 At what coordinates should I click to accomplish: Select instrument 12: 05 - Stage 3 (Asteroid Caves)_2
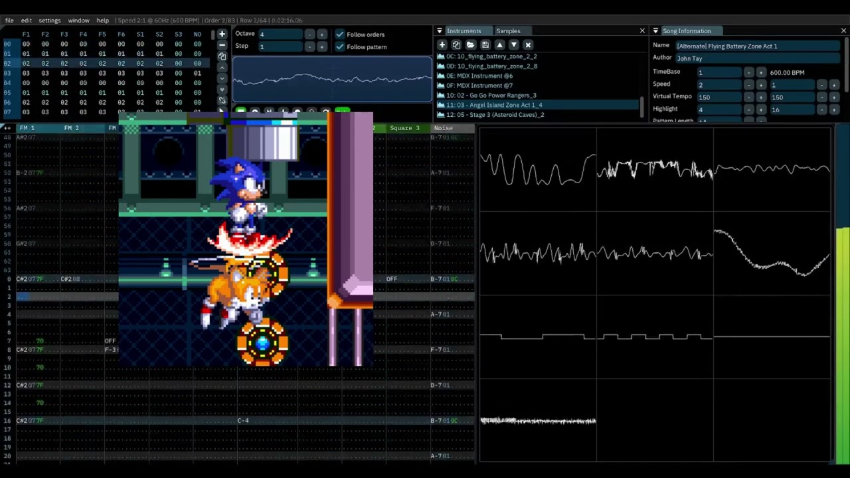[539, 115]
